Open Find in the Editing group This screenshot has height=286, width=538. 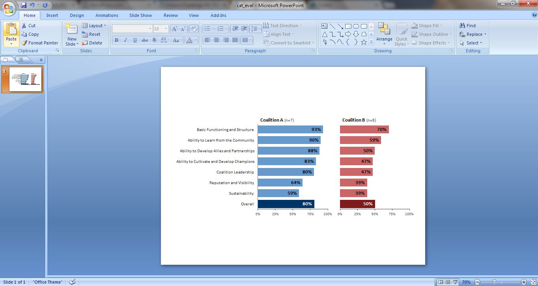pyautogui.click(x=468, y=26)
